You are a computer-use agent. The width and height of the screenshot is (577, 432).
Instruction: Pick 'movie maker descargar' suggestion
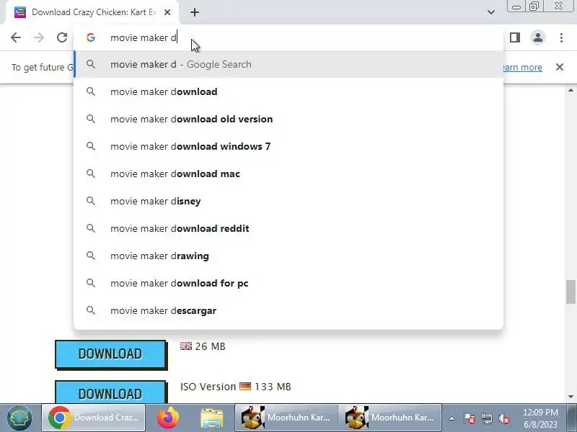288,310
